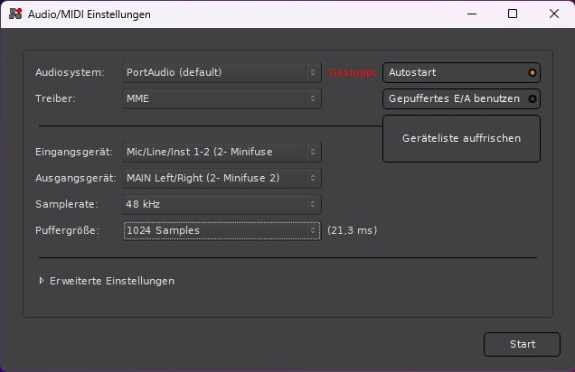This screenshot has width=575, height=372.
Task: Toggle the Autostart option
Action: tap(461, 72)
